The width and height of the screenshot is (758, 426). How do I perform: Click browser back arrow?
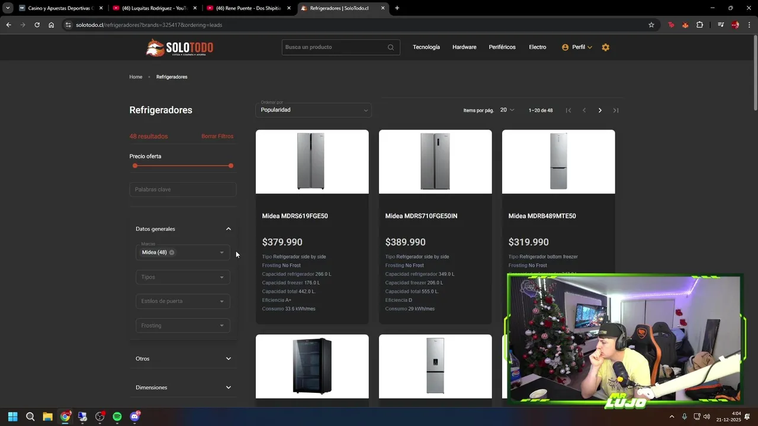(x=8, y=25)
